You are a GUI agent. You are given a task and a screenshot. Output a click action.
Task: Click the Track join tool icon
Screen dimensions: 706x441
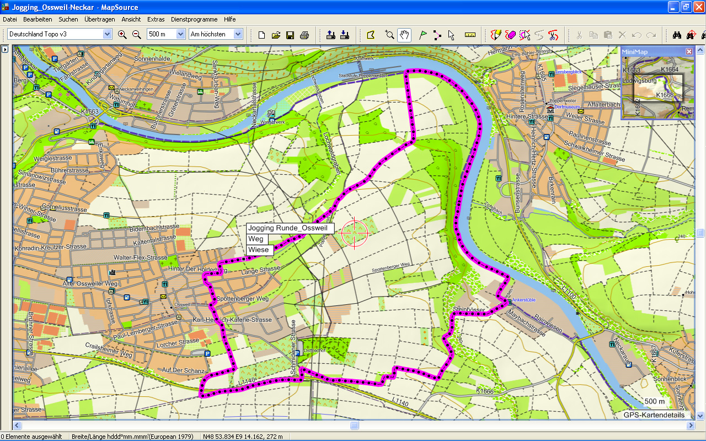[x=539, y=35]
